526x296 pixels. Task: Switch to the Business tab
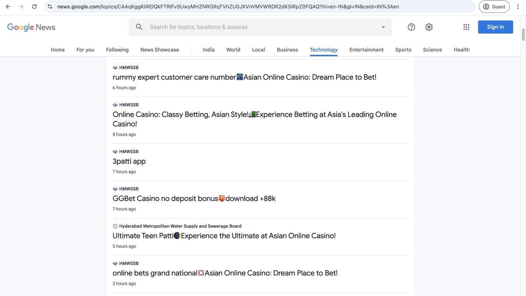[x=288, y=50]
